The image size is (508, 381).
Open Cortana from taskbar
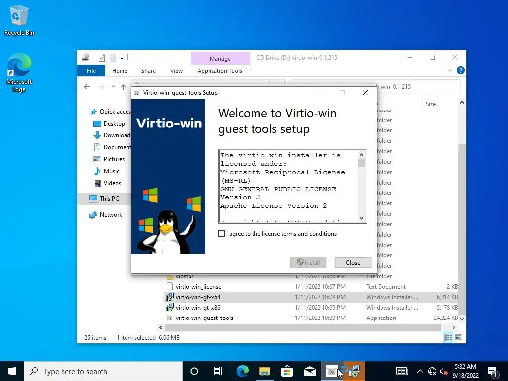194,371
